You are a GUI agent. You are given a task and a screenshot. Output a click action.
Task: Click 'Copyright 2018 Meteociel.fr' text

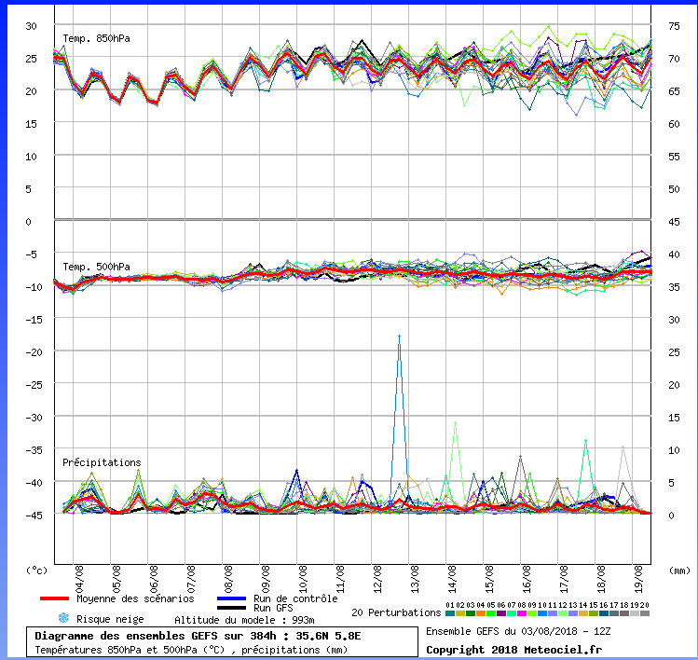[514, 650]
